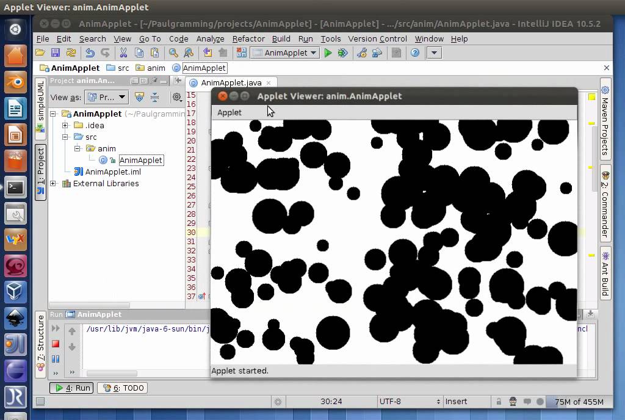Click the Make Project build icon

pyautogui.click(x=241, y=52)
